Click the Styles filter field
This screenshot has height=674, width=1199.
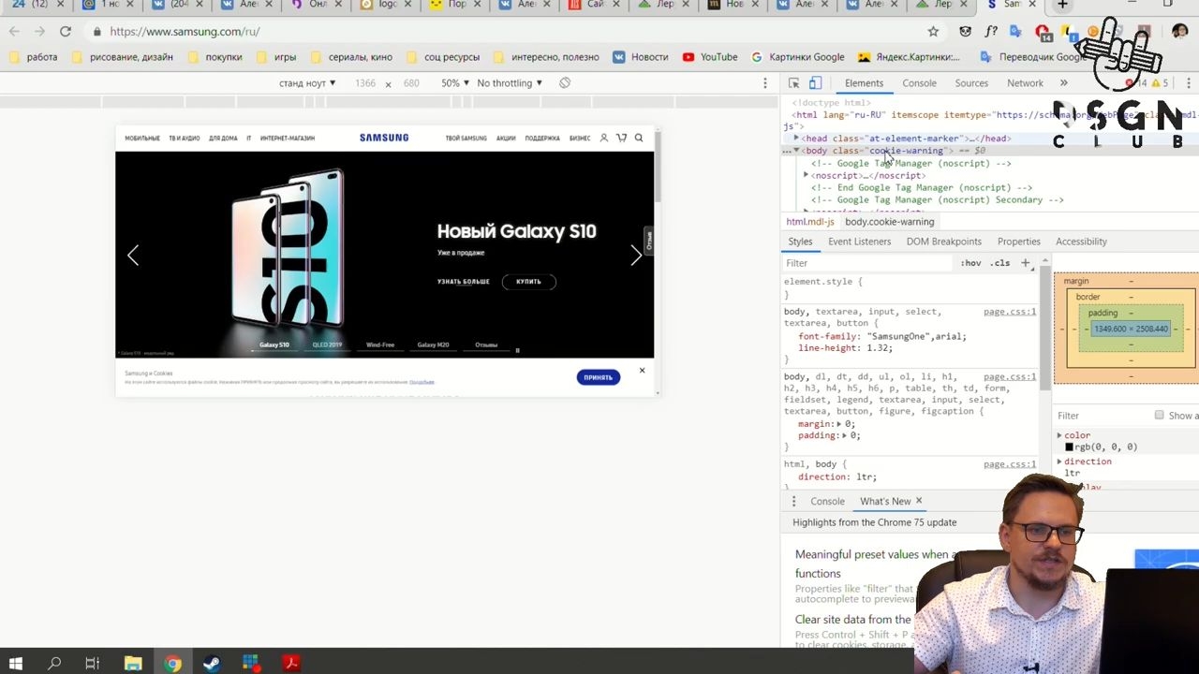867,263
